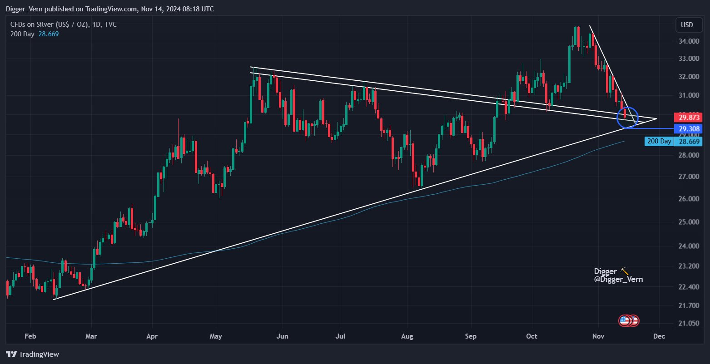
Task: Select the Mar label on the time axis
Action: 91,336
